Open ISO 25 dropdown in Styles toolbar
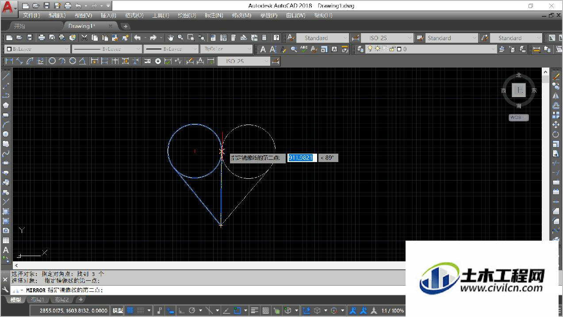Viewport: 563px width, 317px height. (387, 38)
